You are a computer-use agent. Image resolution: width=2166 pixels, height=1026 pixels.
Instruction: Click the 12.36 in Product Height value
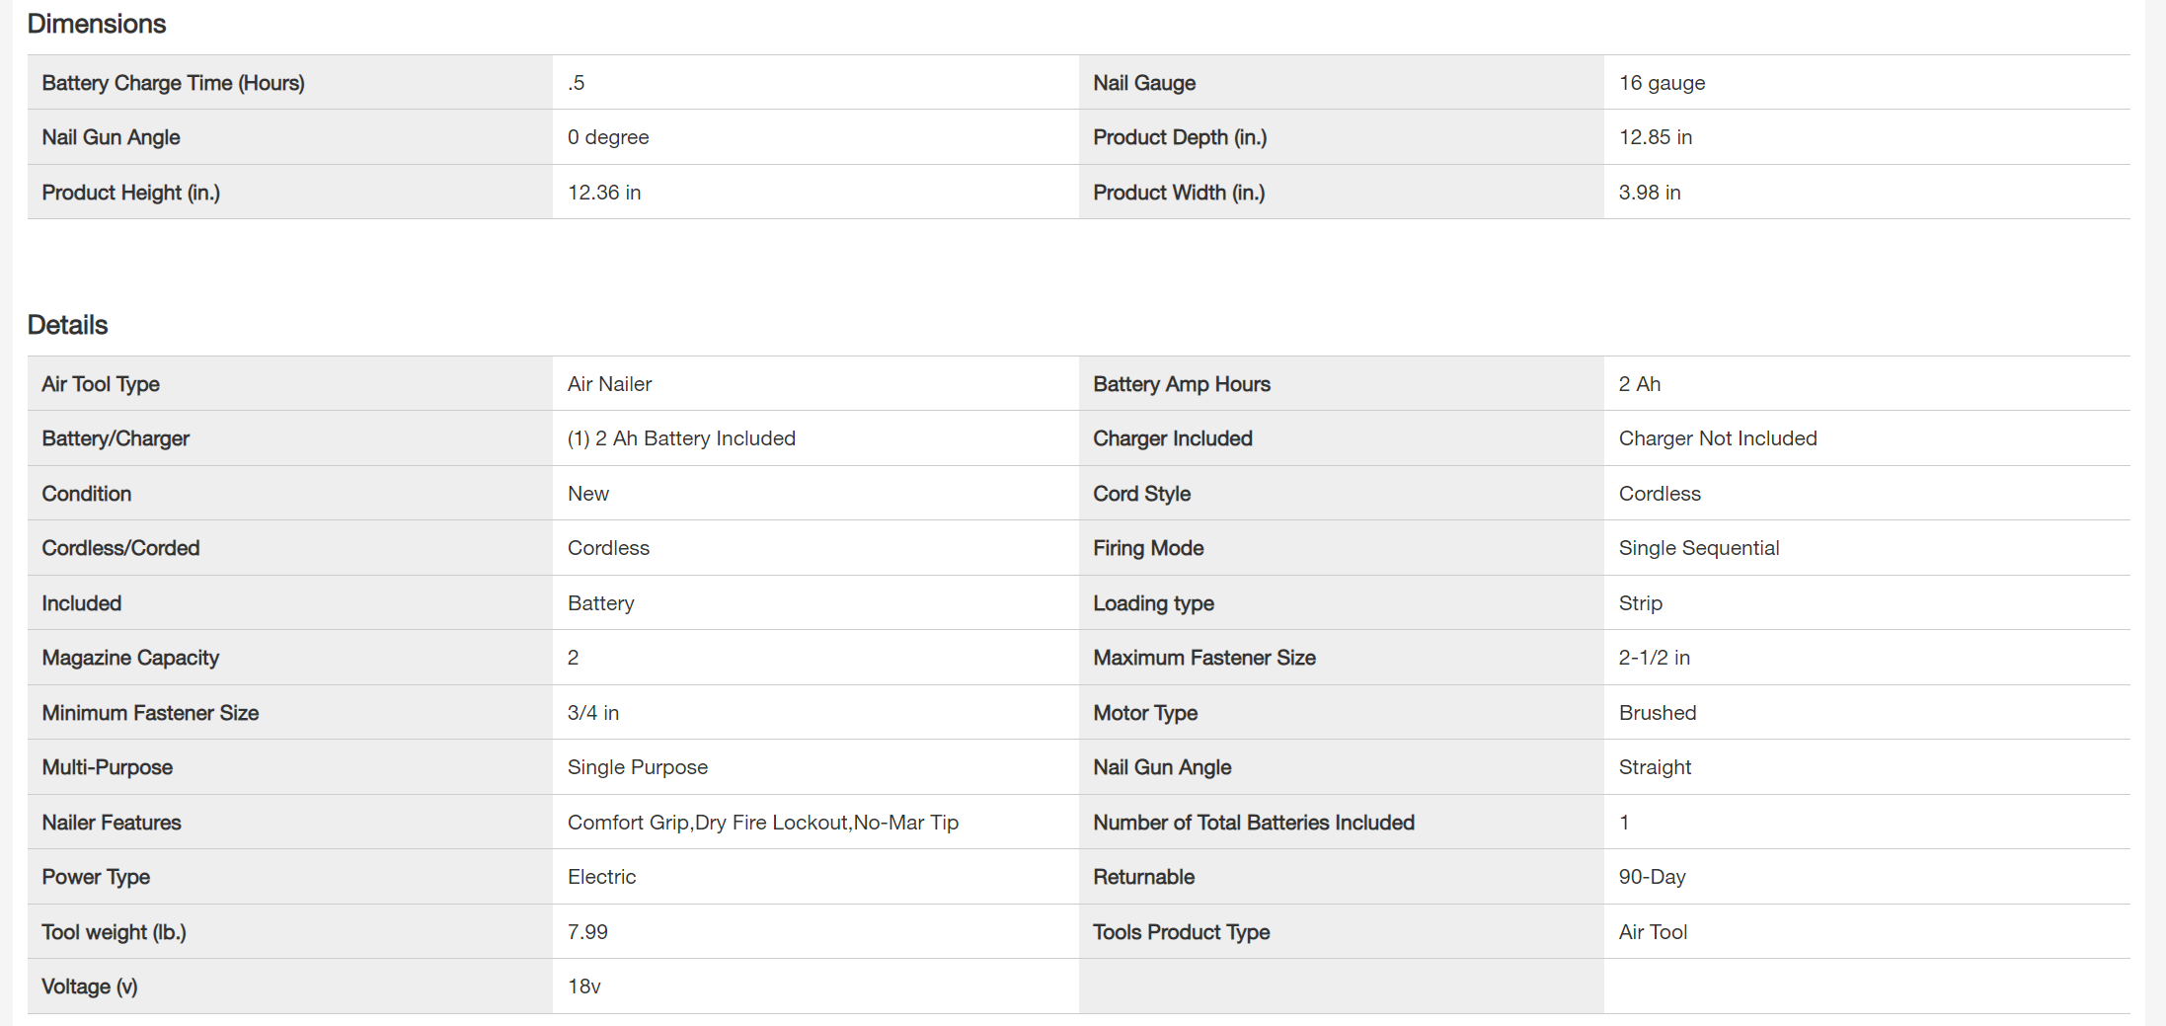click(x=604, y=193)
